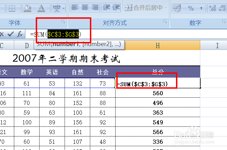Select the cell with value 73
The image size is (227, 150).
(103, 83)
